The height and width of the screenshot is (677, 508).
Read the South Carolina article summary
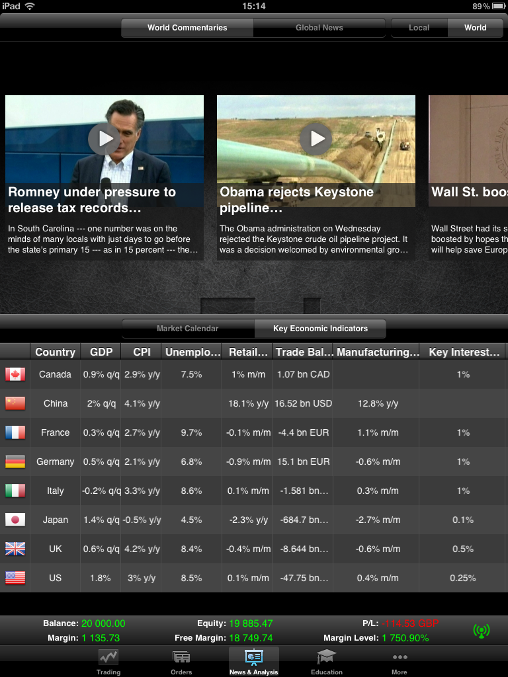pos(103,239)
